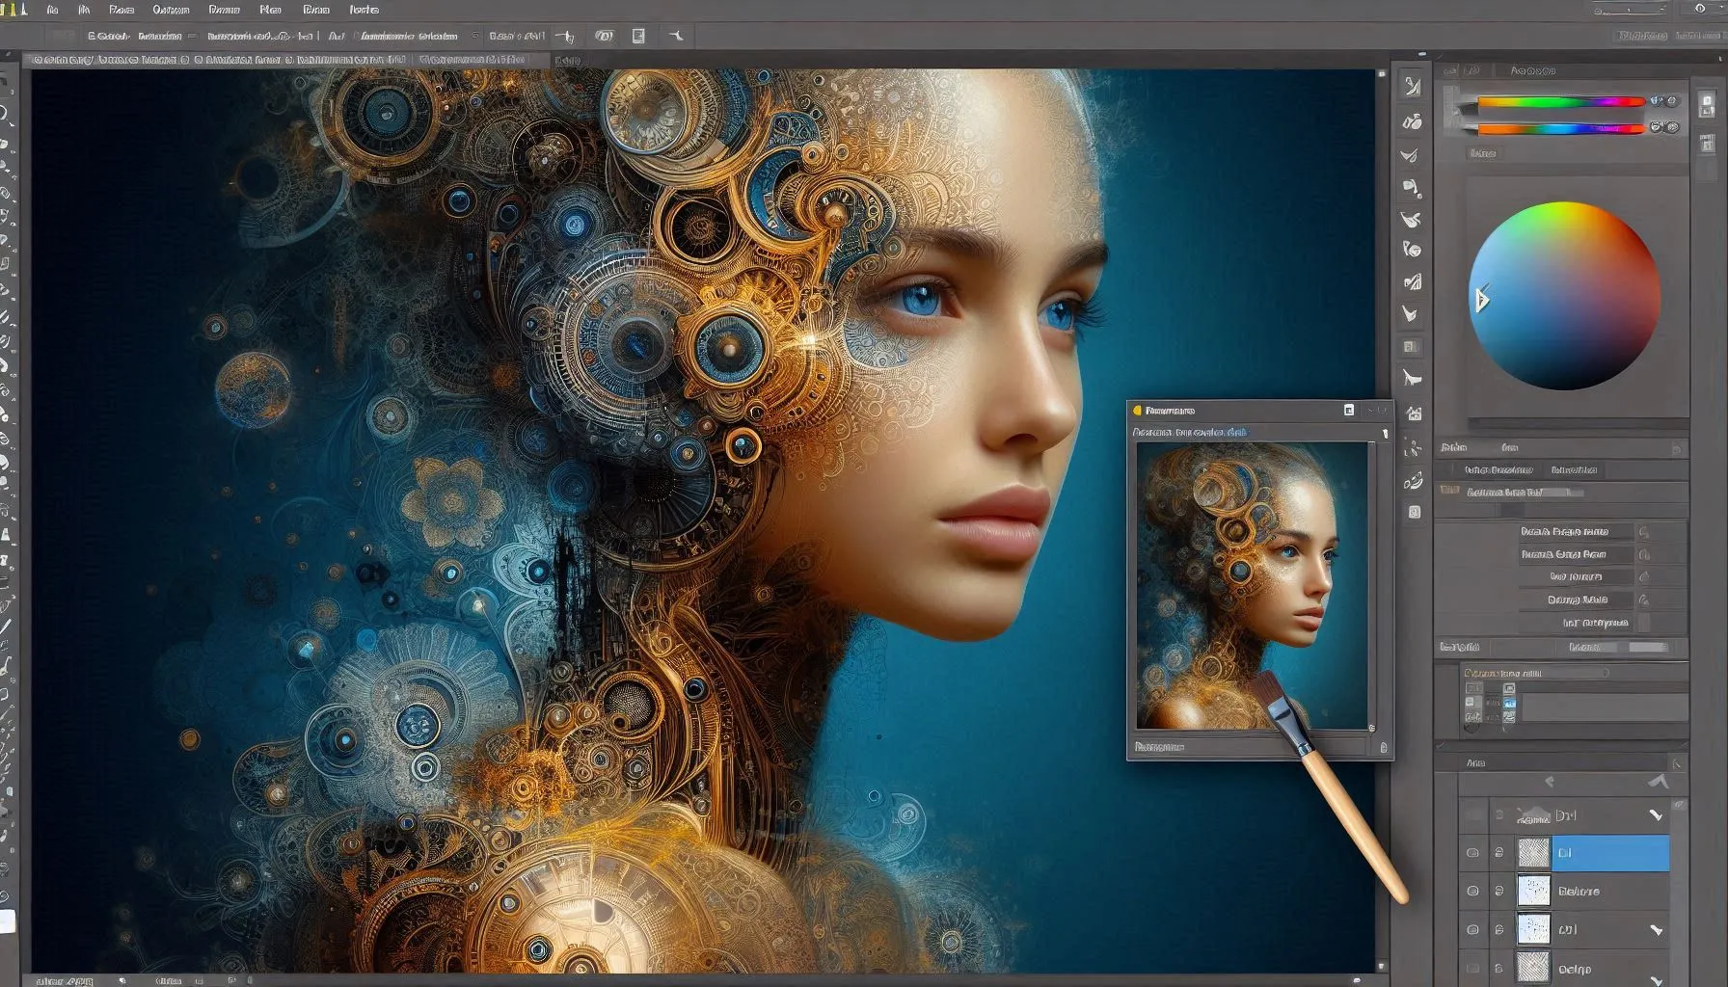Click the thumbnail of the layer directly below the selected one

[1533, 891]
